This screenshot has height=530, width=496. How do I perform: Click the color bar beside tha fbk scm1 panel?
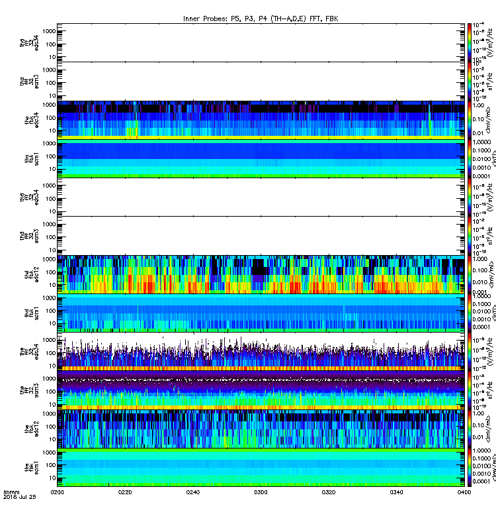[470, 158]
